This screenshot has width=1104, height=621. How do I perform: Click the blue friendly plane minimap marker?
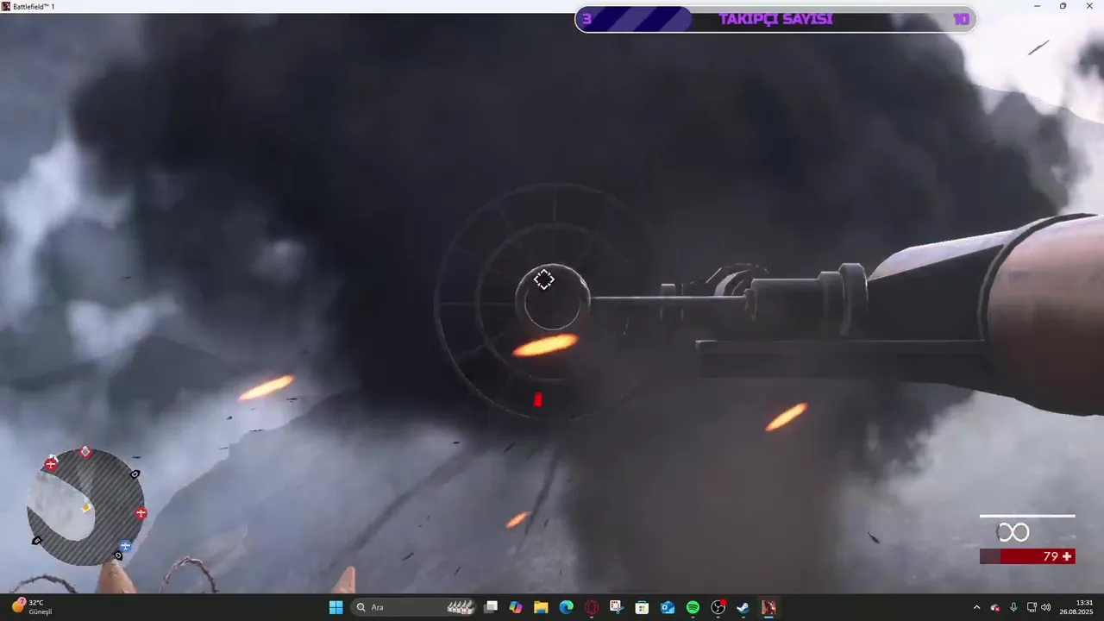click(x=125, y=545)
